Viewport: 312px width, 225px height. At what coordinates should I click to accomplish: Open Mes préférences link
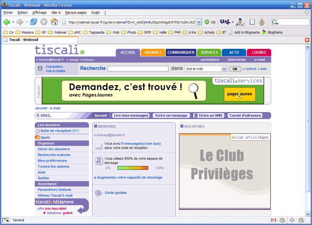point(52,161)
